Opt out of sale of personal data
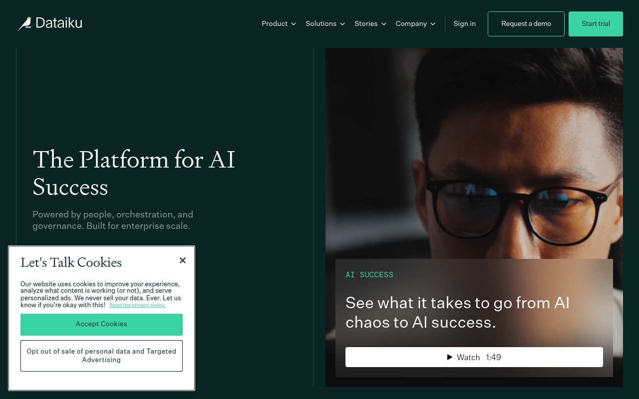The width and height of the screenshot is (639, 399). 101,356
